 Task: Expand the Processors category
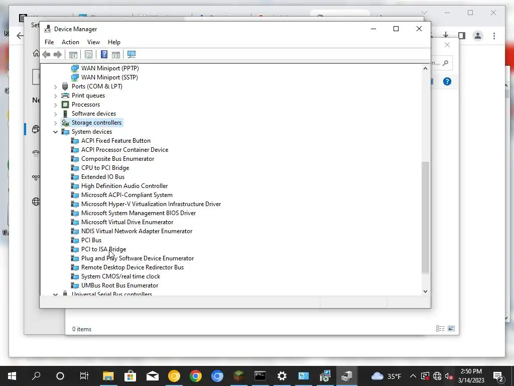[55, 105]
